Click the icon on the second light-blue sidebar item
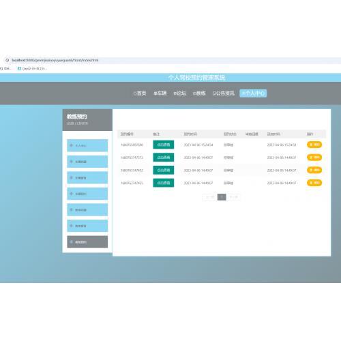 [x=71, y=162]
